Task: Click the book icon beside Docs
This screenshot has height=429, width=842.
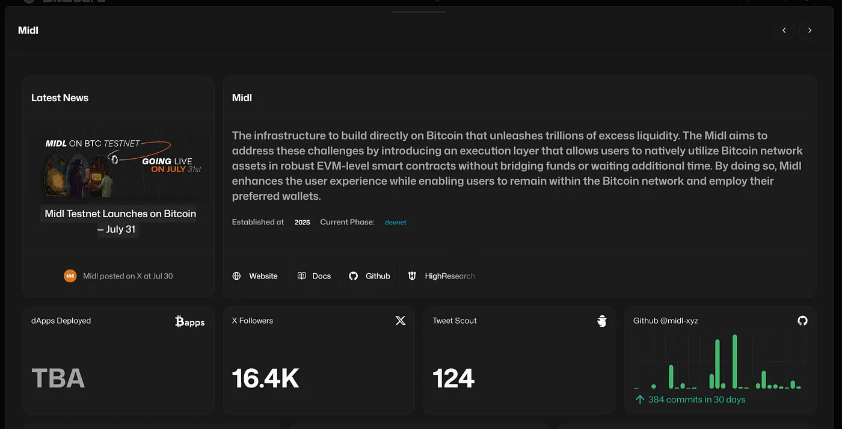Action: [302, 276]
